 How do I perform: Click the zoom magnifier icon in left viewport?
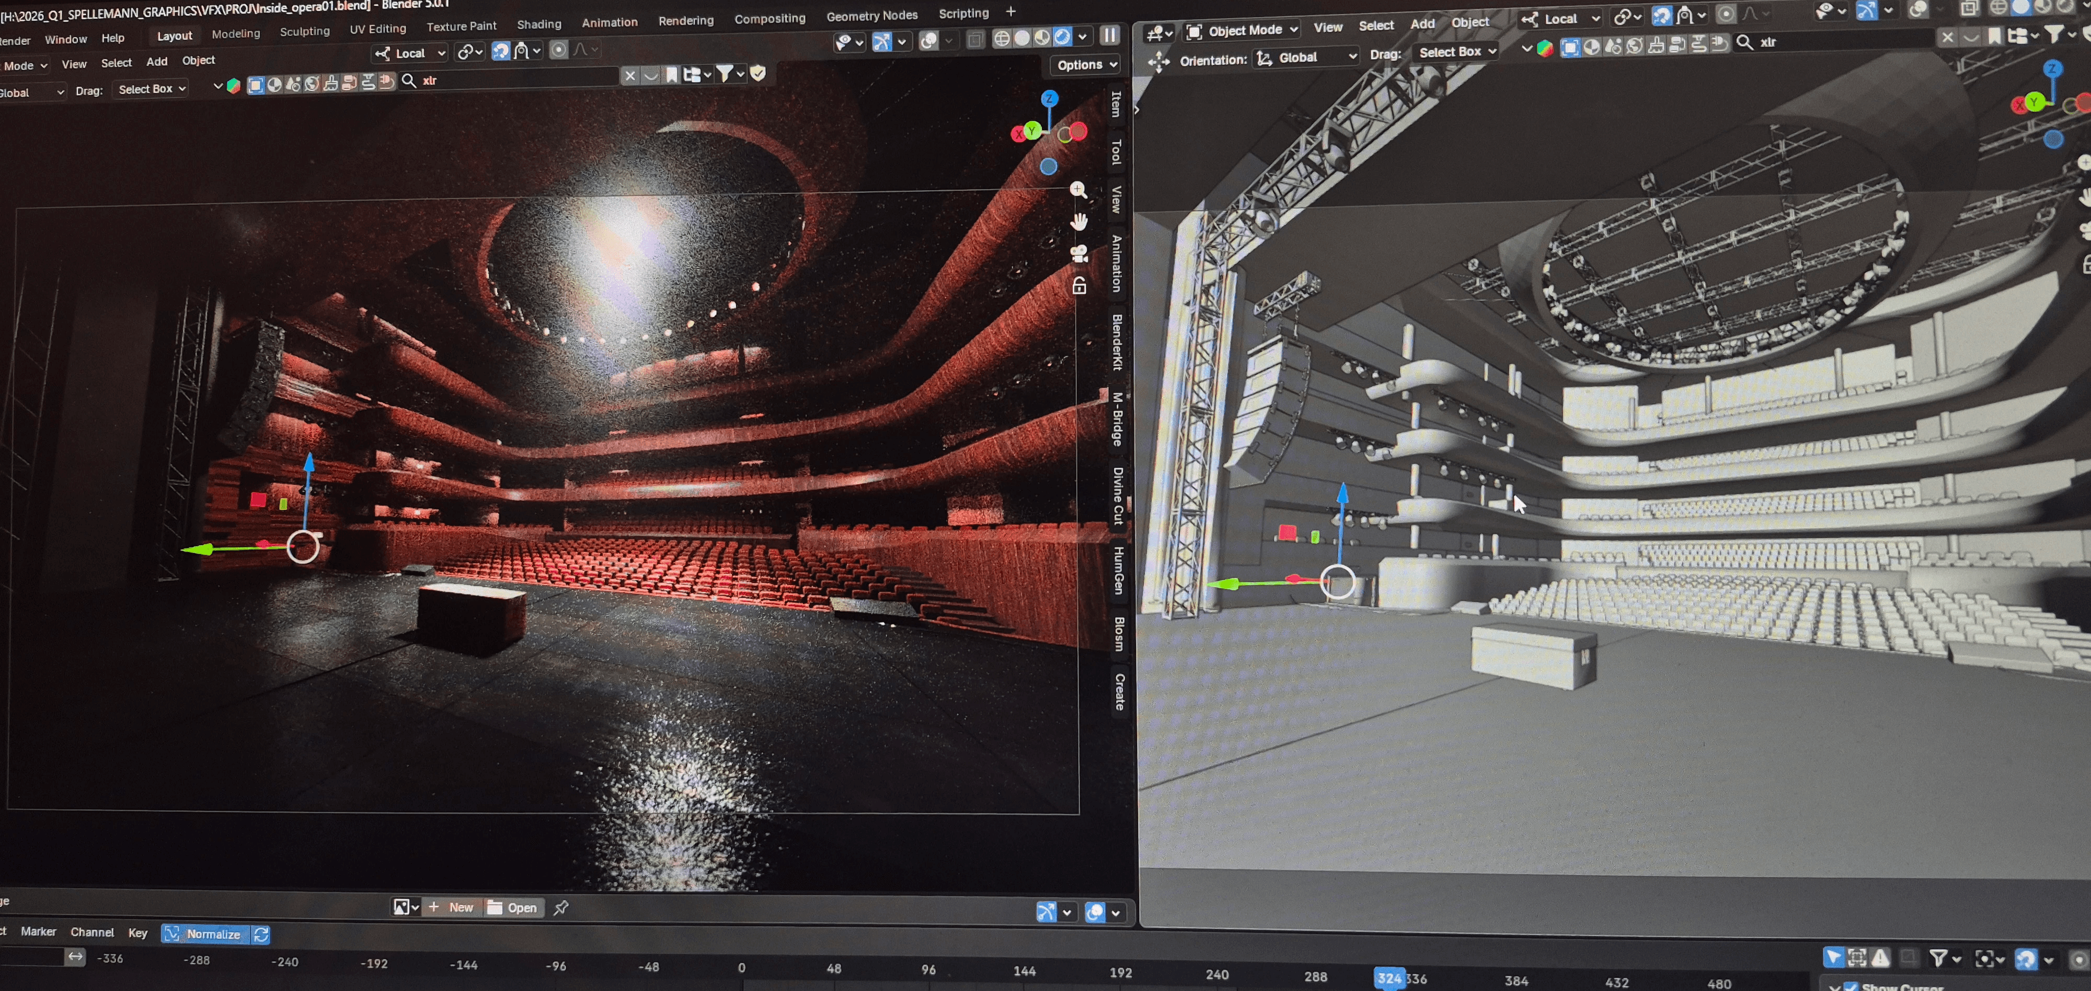coord(1078,190)
